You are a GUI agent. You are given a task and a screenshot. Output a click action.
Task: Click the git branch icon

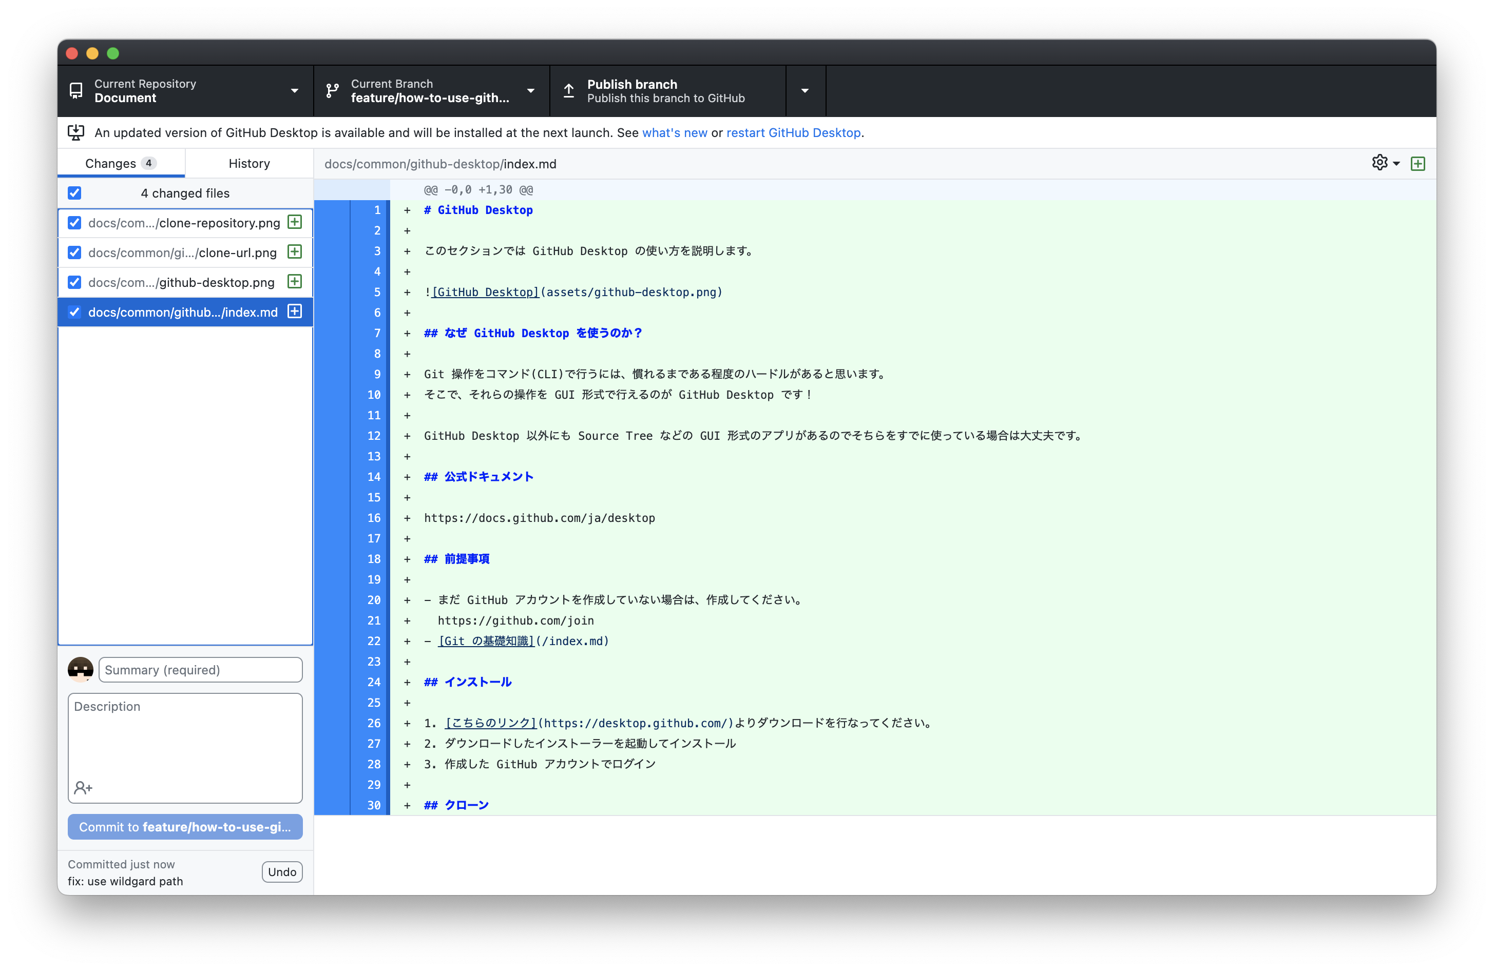coord(333,91)
